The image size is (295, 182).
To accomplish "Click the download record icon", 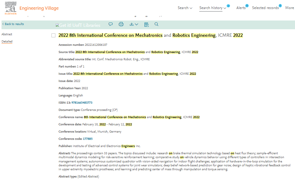I will (132, 24).
